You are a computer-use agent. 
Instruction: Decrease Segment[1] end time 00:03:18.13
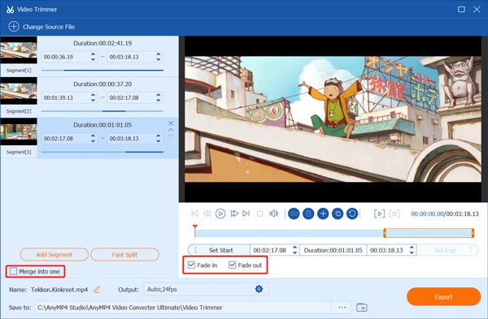[159, 59]
